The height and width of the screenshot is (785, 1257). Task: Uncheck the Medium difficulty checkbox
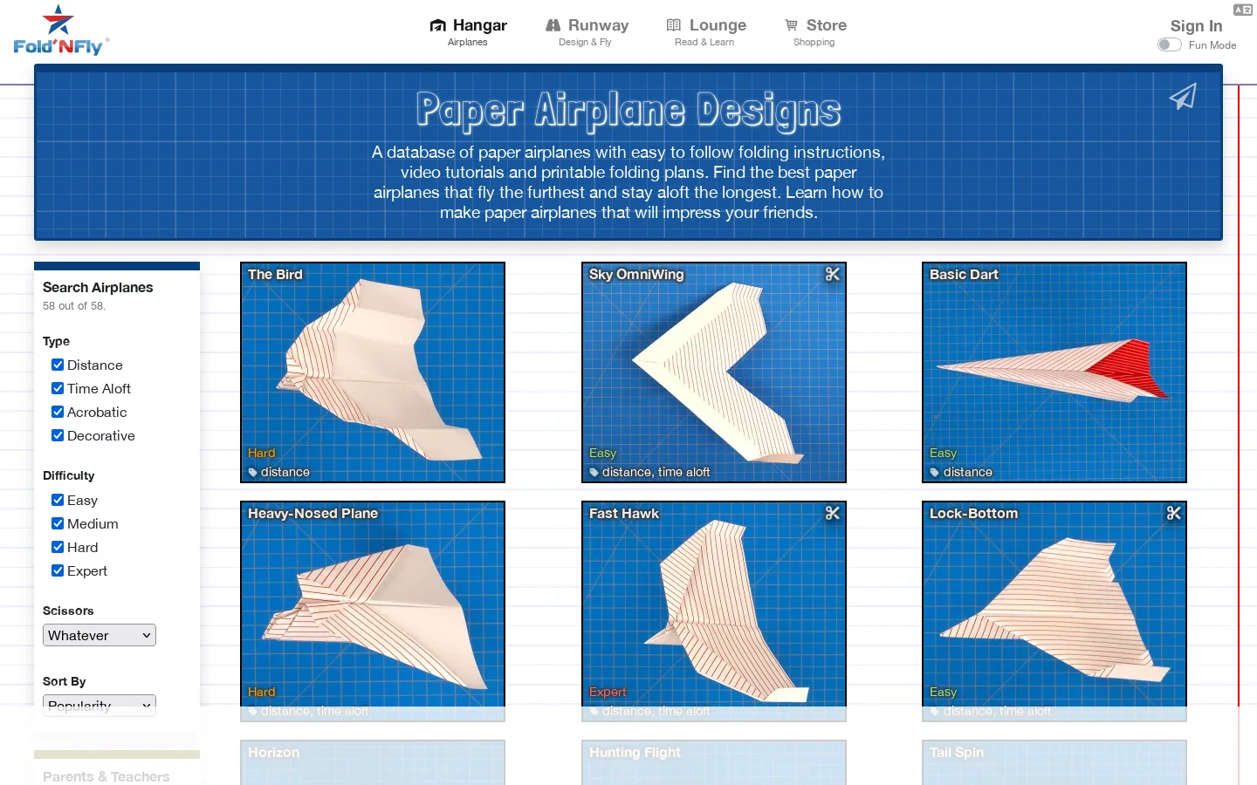point(58,523)
